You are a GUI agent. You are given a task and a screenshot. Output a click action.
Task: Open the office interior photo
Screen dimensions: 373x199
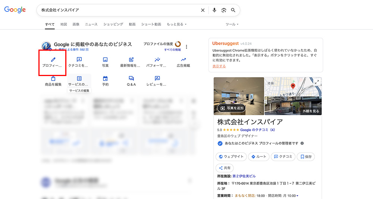(239, 96)
